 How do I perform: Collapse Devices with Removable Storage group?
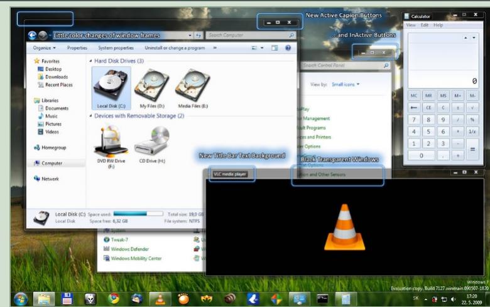90,116
